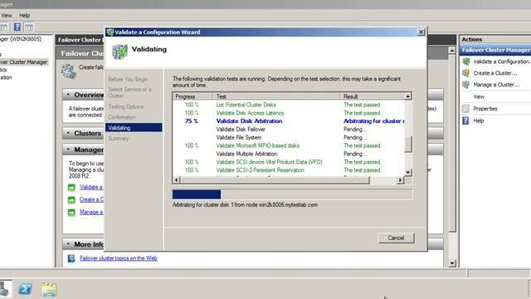This screenshot has height=299, width=531.
Task: Select Validate a Configuration action
Action: [x=501, y=61]
